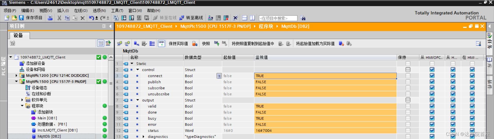Click 将快照值复制到起始值中 button
Viewport: 494px width, 139px height.
click(253, 44)
